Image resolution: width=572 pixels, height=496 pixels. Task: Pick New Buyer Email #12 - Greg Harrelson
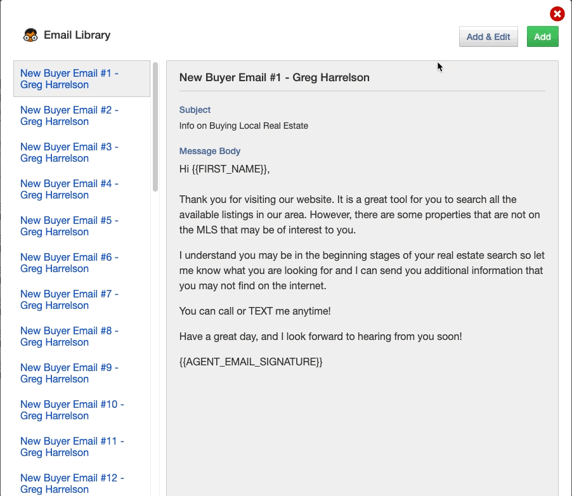pyautogui.click(x=72, y=483)
